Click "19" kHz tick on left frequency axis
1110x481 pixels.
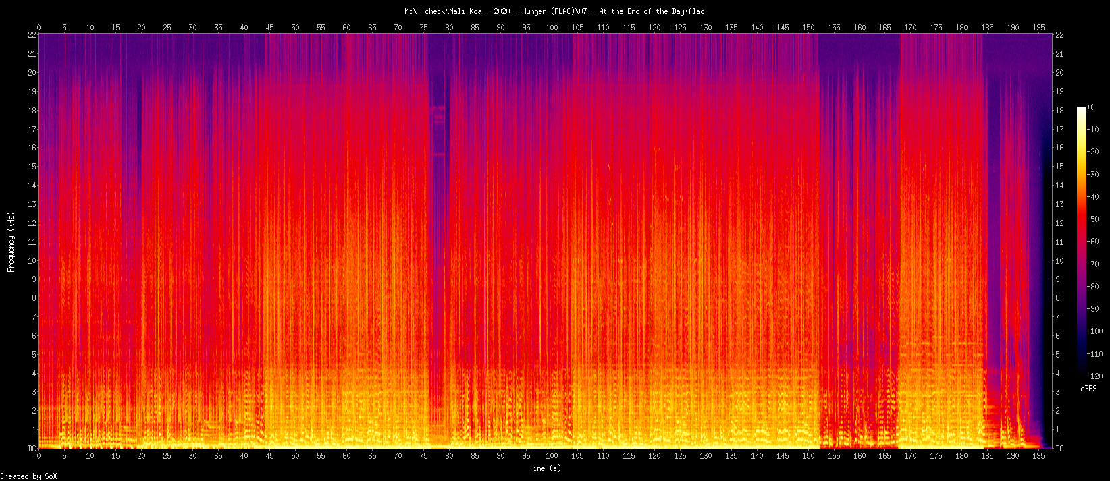[x=32, y=91]
